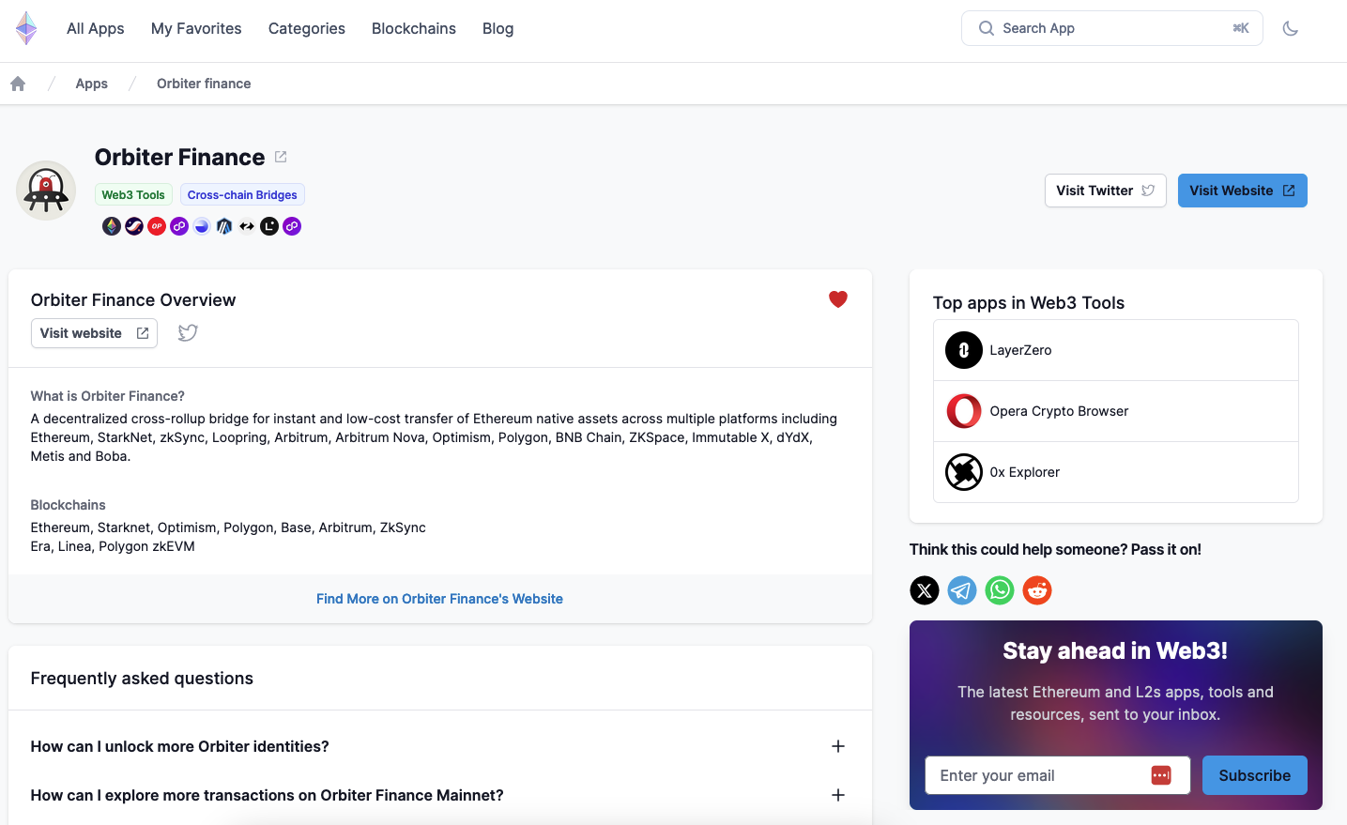
Task: Click the Orbiter Finance UFO logo
Action: point(46,191)
